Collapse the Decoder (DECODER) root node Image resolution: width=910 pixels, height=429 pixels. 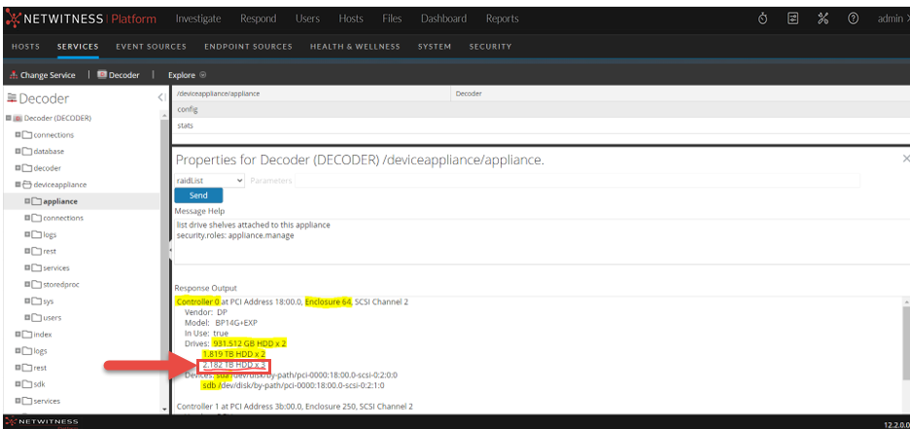tap(9, 118)
